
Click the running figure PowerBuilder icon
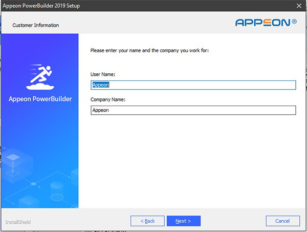click(40, 77)
